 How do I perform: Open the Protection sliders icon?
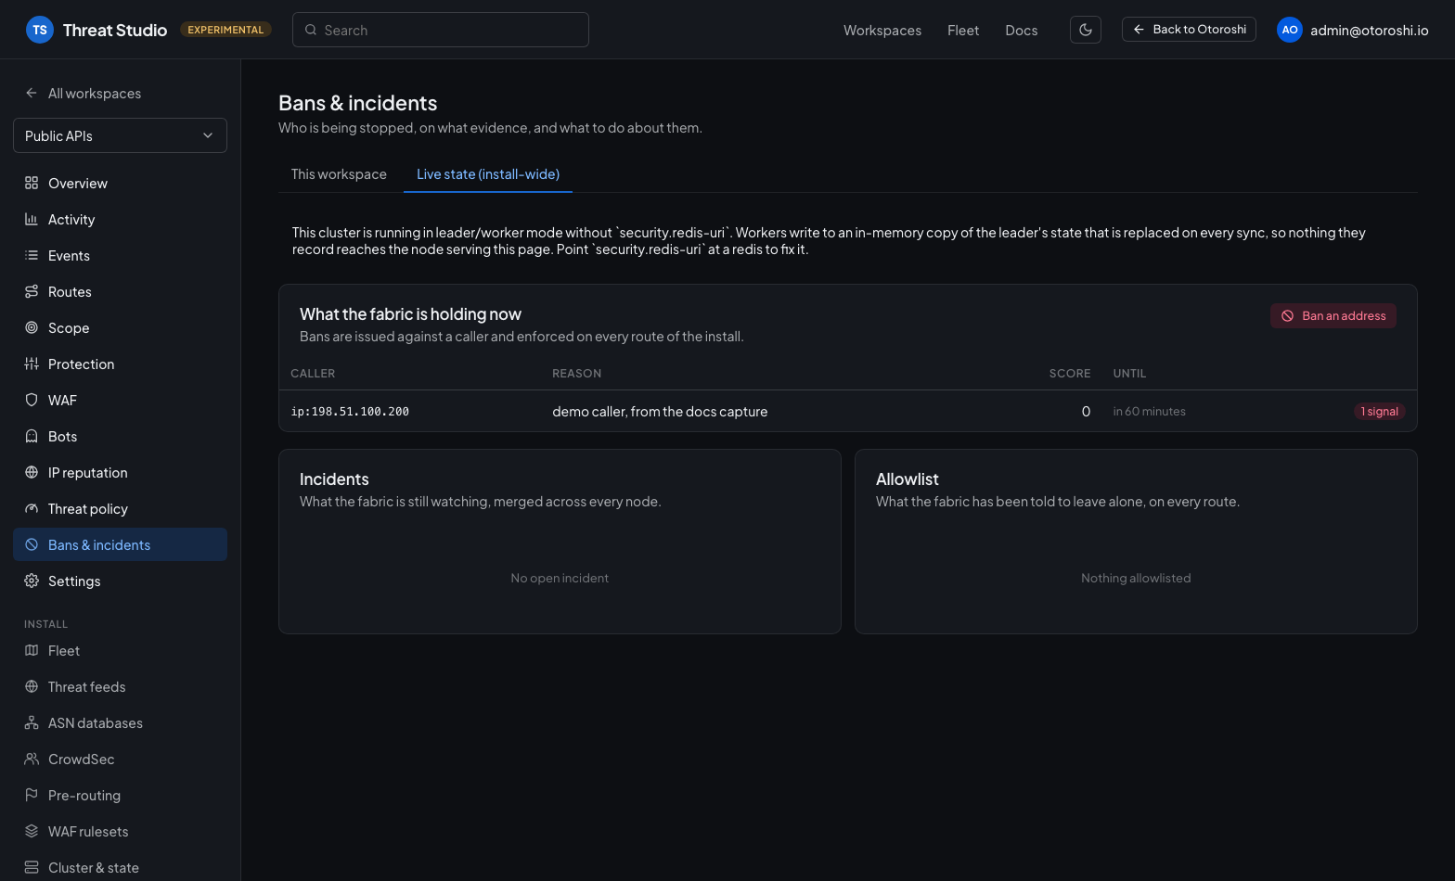(x=32, y=364)
